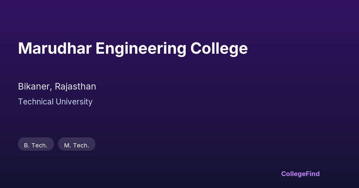Open the CollegeFind brand link

click(300, 174)
